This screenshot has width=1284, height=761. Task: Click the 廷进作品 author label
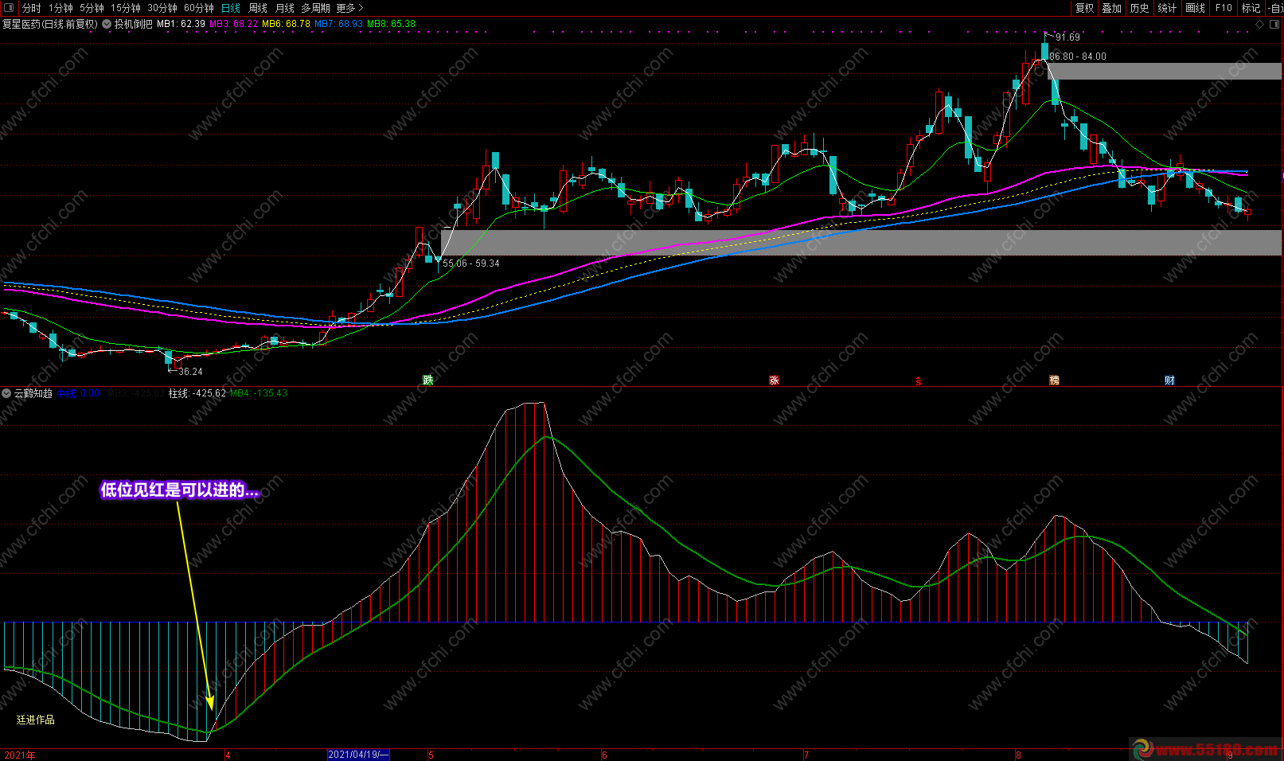pos(36,720)
